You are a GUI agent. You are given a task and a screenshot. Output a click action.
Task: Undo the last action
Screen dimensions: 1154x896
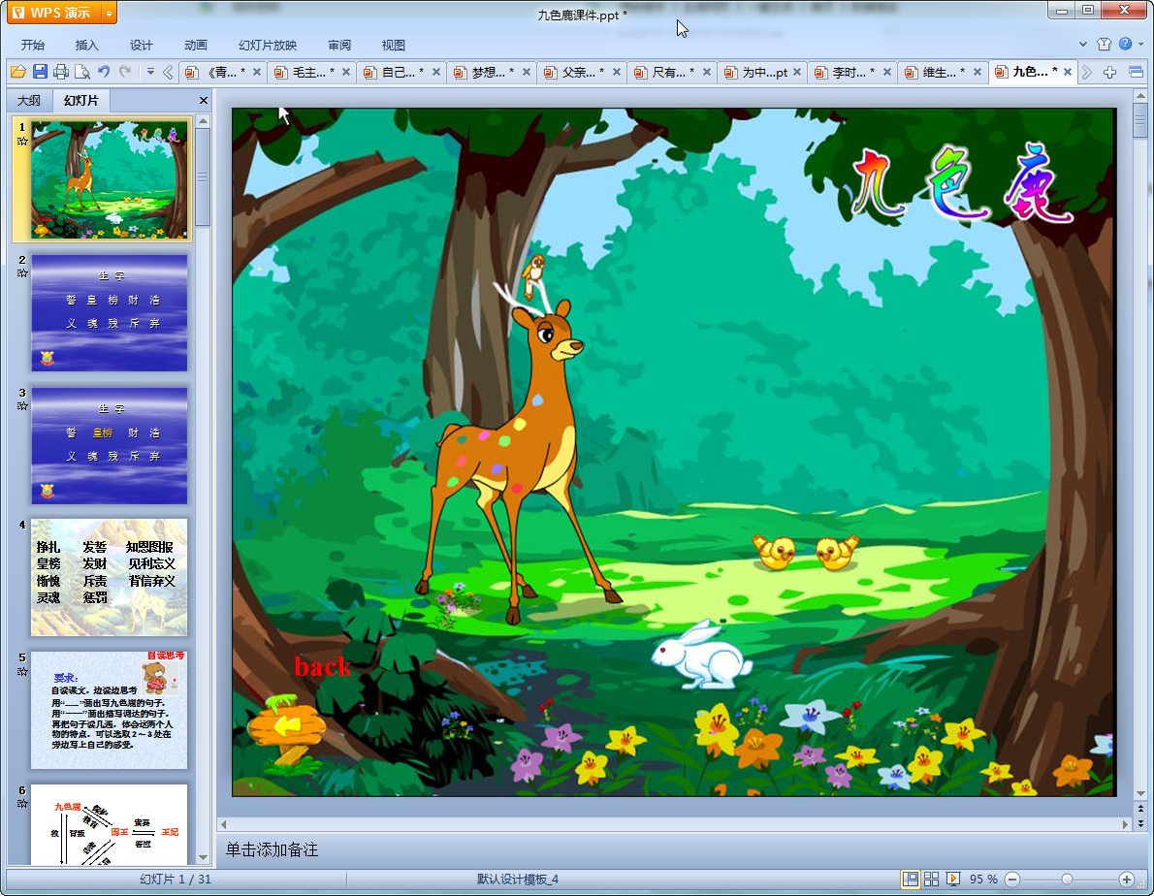[x=104, y=72]
